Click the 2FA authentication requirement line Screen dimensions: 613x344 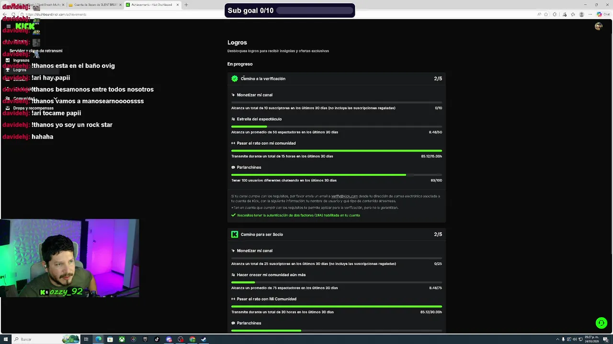[295, 215]
